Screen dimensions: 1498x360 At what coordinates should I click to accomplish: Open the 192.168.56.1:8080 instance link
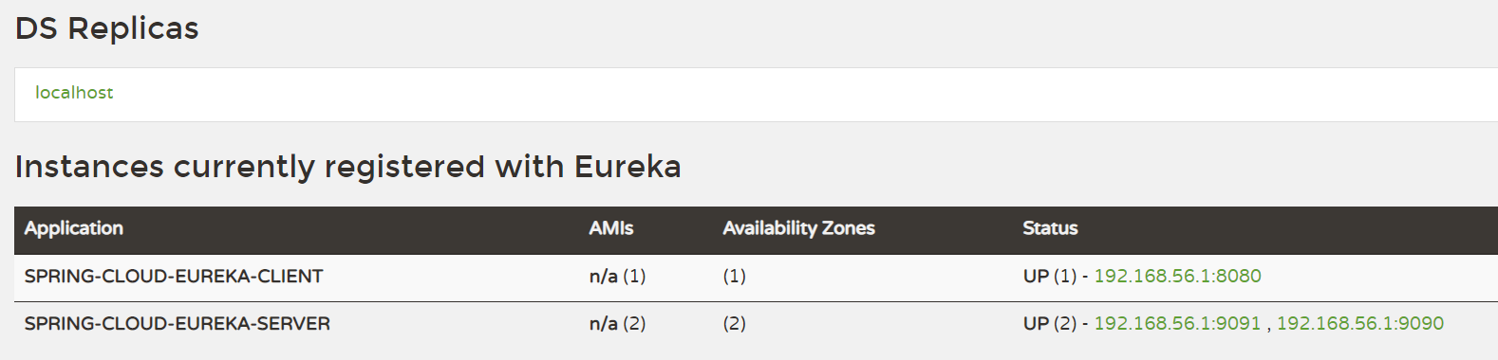pyautogui.click(x=1177, y=276)
